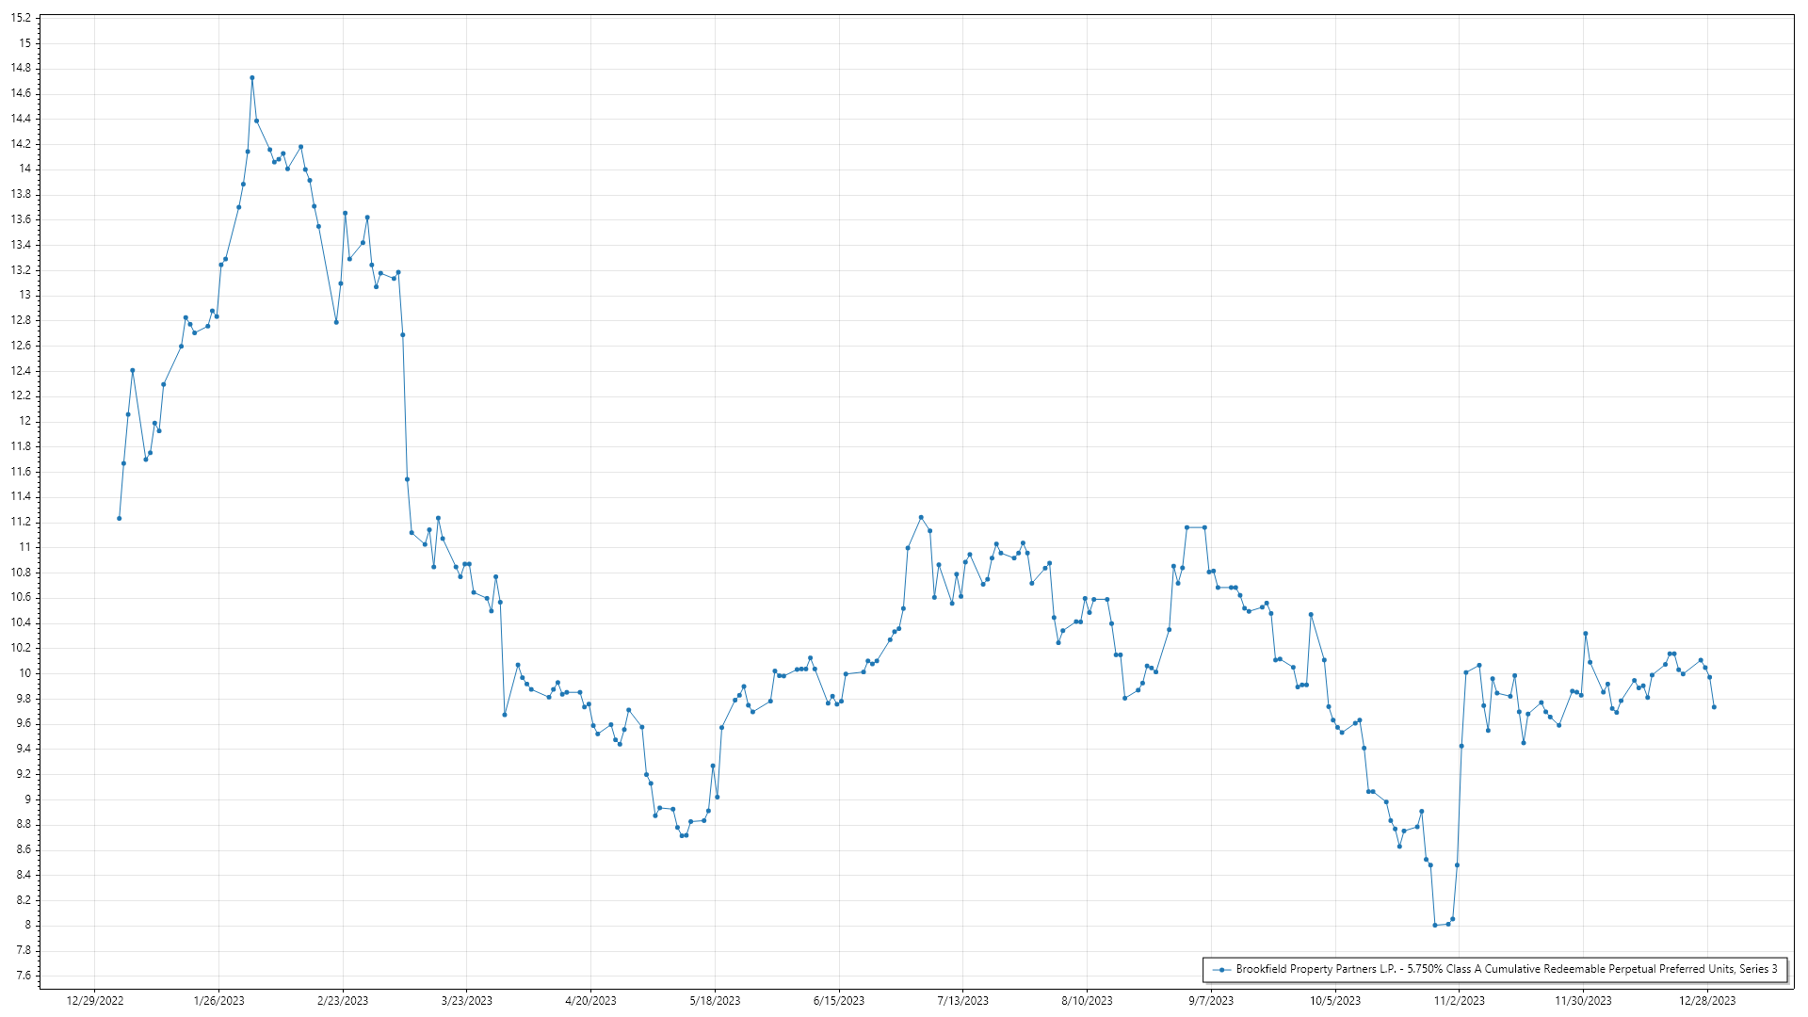This screenshot has width=1808, height=1017.
Task: Select the 8/10/2023 x-axis date label
Action: [1087, 1001]
